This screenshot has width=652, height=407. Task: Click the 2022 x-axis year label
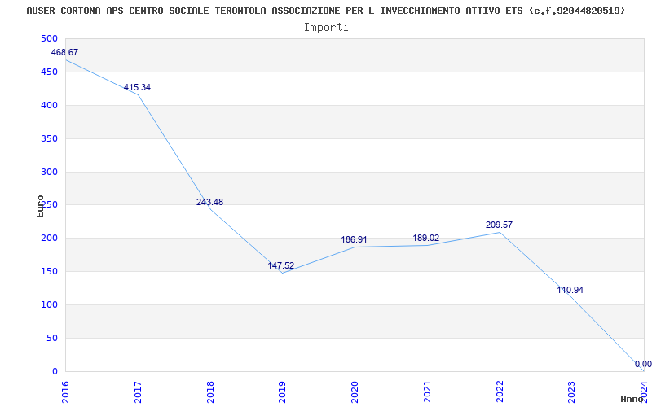coord(500,392)
